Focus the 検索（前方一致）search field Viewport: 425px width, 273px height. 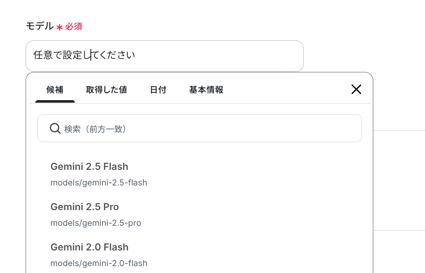point(199,128)
